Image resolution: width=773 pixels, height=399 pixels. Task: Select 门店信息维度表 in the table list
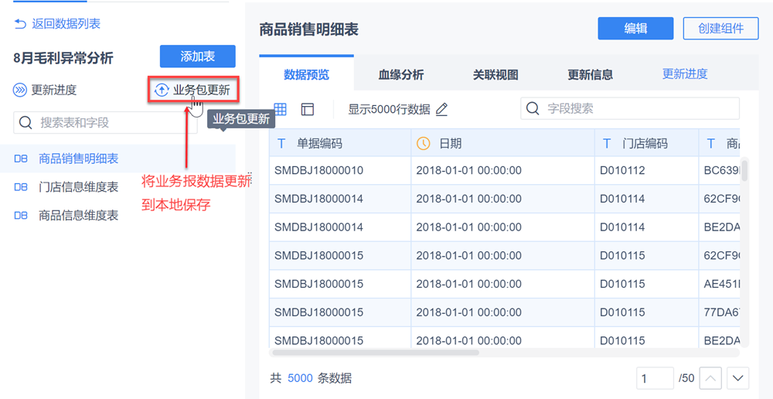click(x=78, y=186)
